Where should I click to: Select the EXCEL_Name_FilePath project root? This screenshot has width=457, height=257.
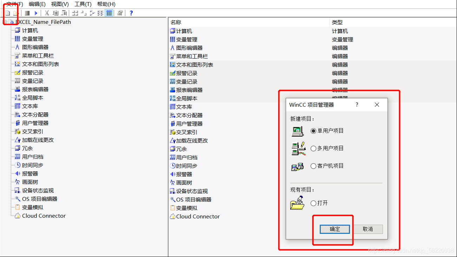tap(43, 22)
